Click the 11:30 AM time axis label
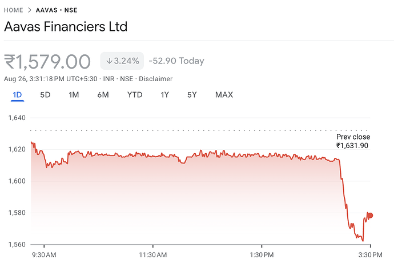The image size is (394, 271). (153, 254)
